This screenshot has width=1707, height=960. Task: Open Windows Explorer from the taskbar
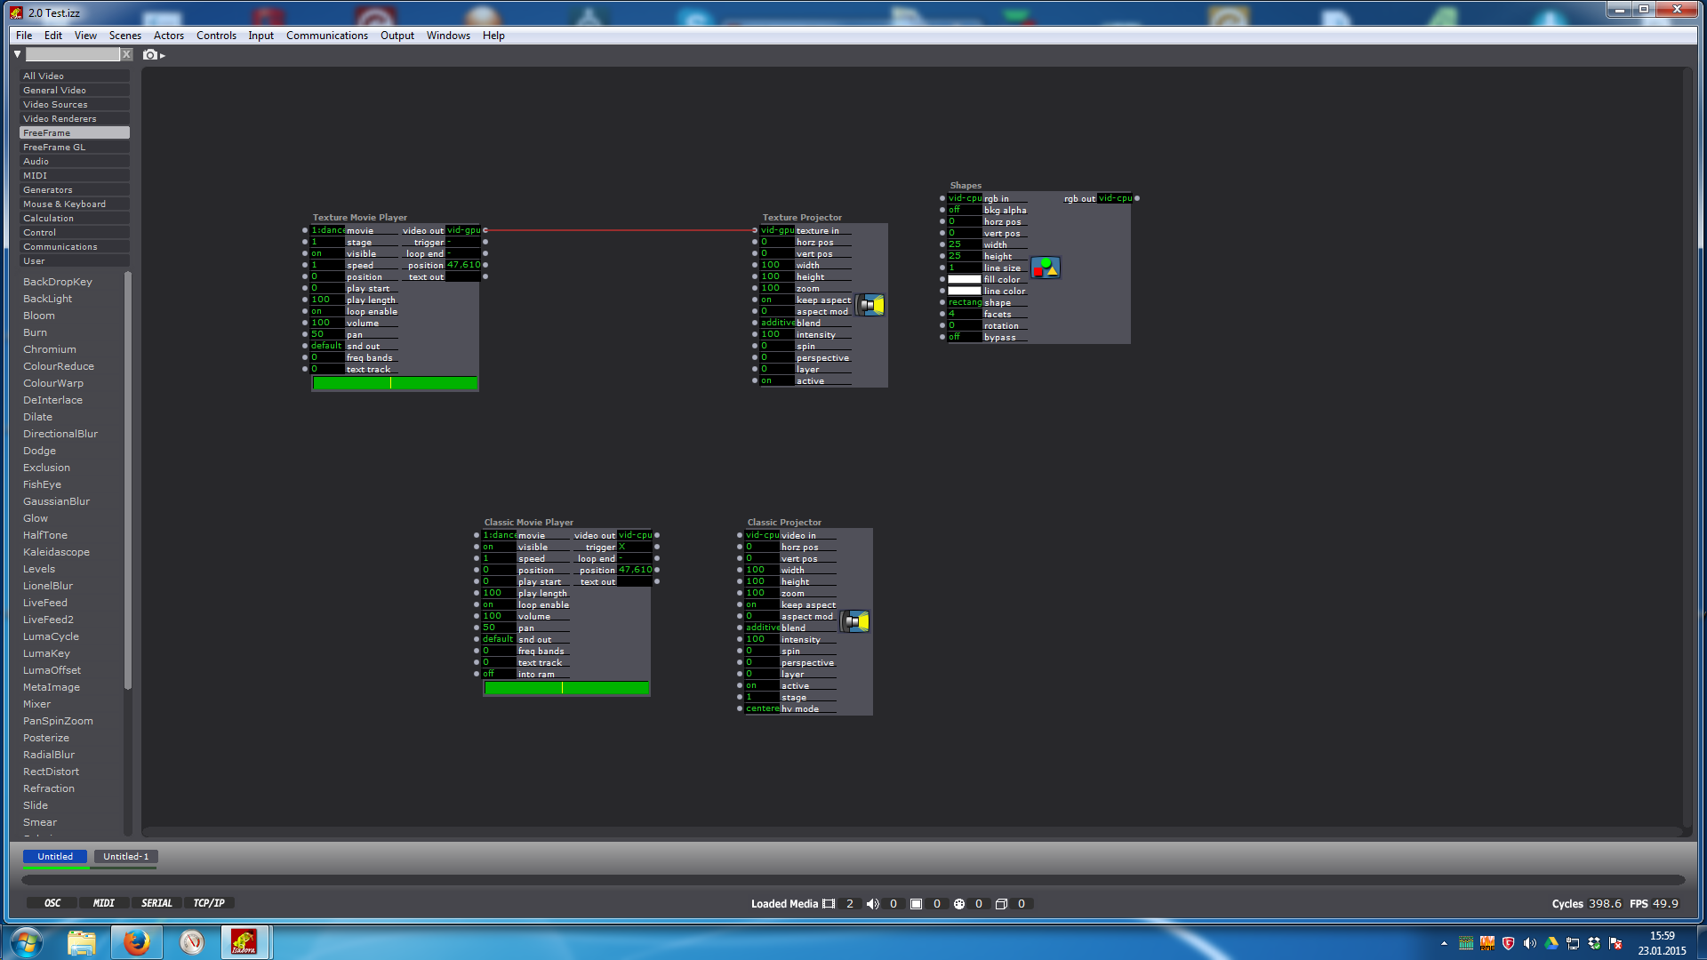click(x=82, y=942)
